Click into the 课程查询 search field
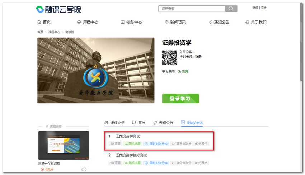Screen dimensions: 305x175 coord(192,9)
